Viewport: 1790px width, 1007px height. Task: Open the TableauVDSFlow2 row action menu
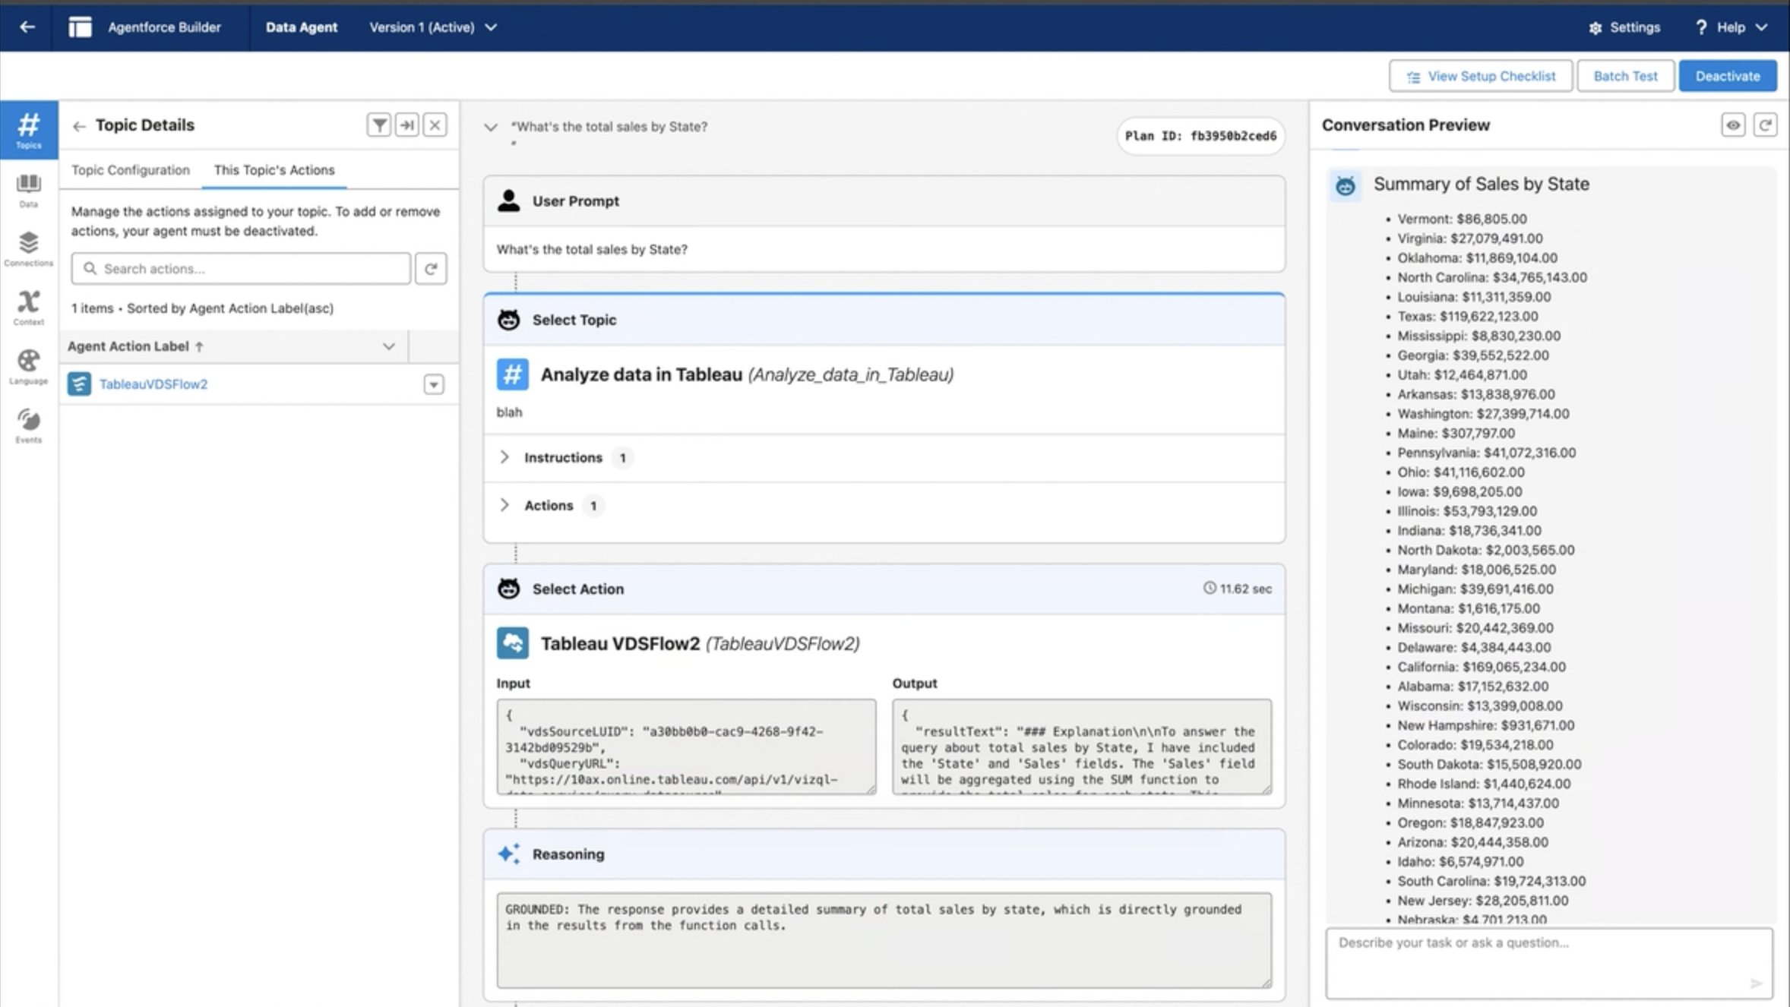pyautogui.click(x=434, y=385)
